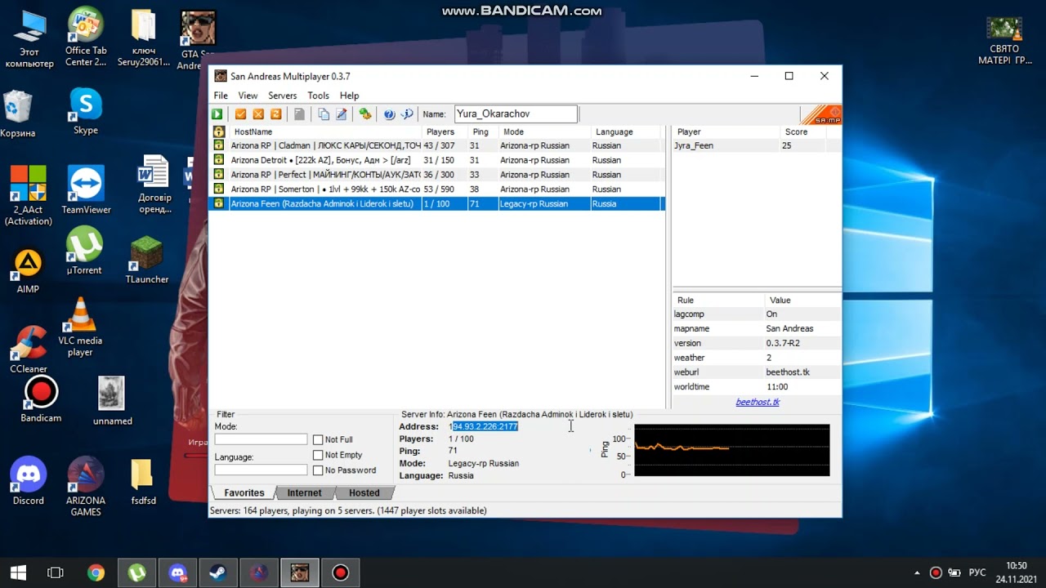Screen dimensions: 1046x588
Task: Click the Chrome icon in the taskbar
Action: [x=96, y=572]
